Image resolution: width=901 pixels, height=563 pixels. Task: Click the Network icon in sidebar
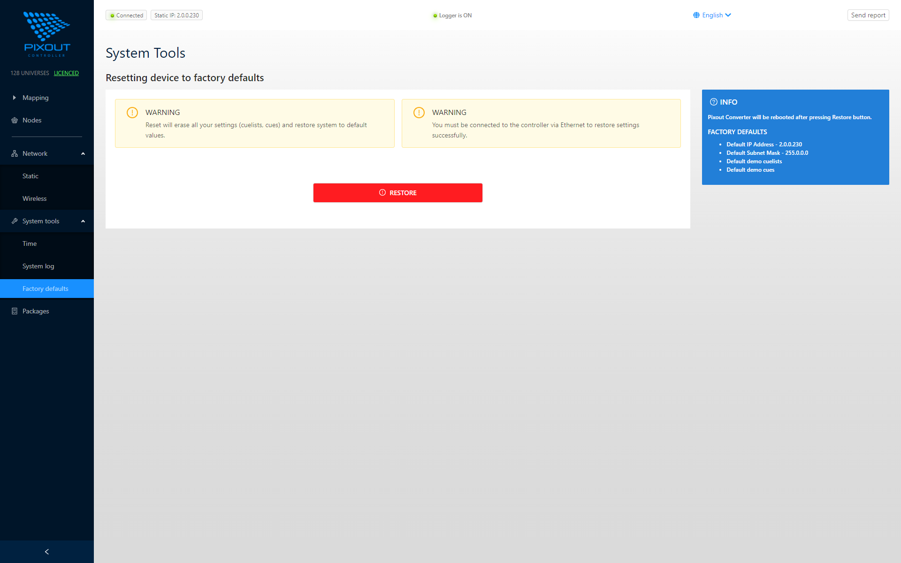(15, 153)
